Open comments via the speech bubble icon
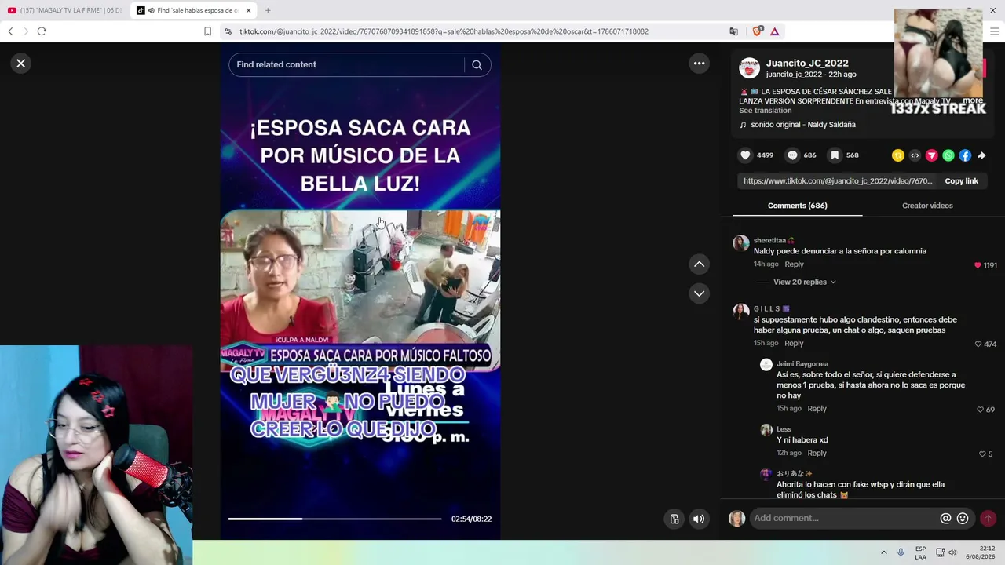1005x565 pixels. (x=792, y=155)
